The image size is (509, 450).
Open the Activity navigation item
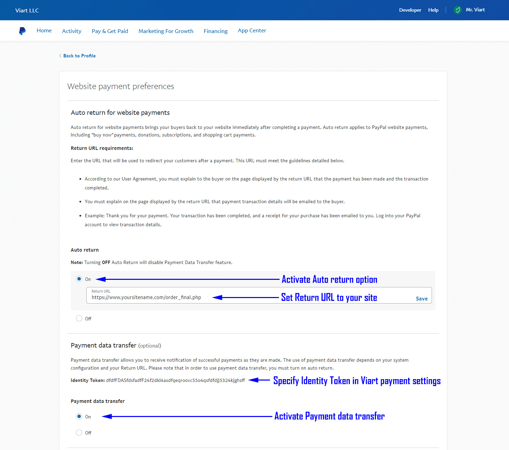point(72,31)
